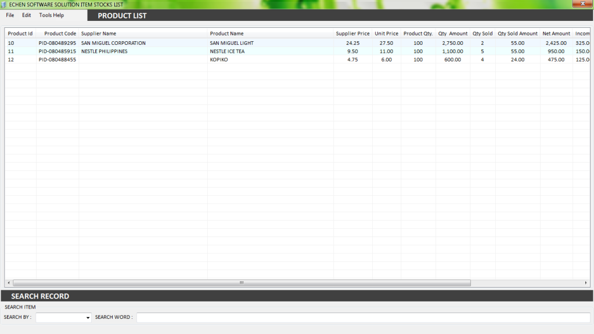Click supplier price 4.75

click(352, 60)
